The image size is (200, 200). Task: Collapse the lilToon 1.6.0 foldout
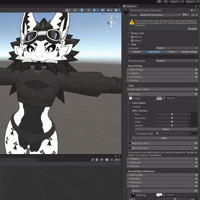[129, 33]
